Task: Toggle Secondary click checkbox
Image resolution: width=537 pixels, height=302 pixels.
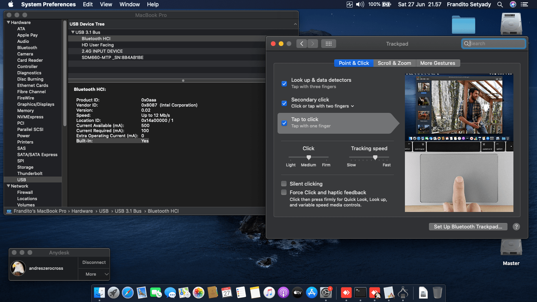Action: tap(284, 103)
